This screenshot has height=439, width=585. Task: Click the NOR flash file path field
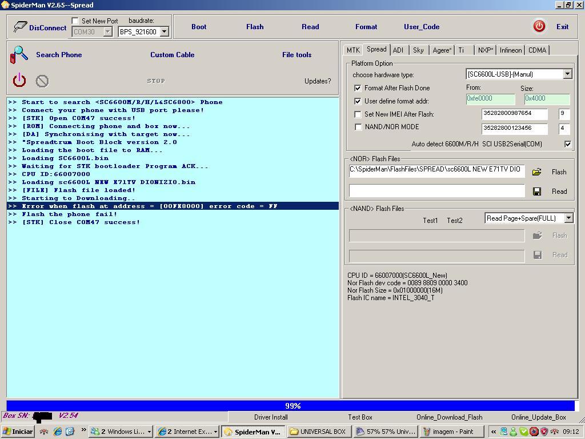click(x=436, y=170)
